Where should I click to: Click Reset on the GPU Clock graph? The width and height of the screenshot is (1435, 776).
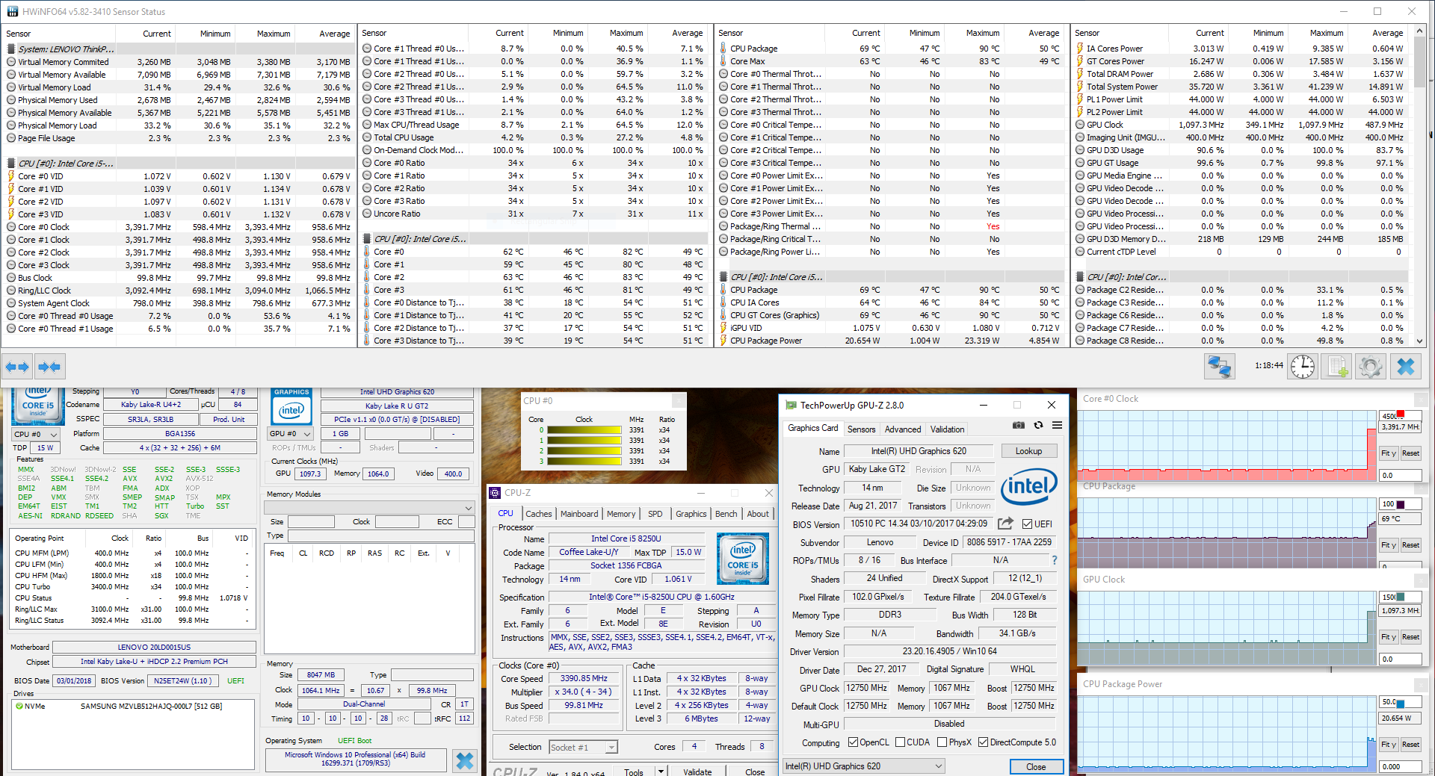click(x=1410, y=637)
